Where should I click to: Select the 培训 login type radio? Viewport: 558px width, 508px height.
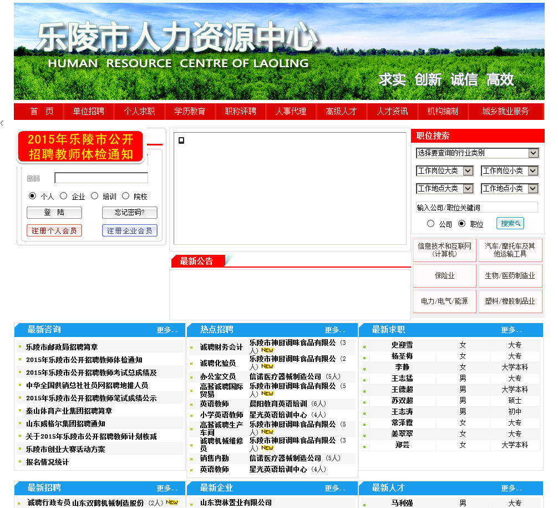point(94,196)
